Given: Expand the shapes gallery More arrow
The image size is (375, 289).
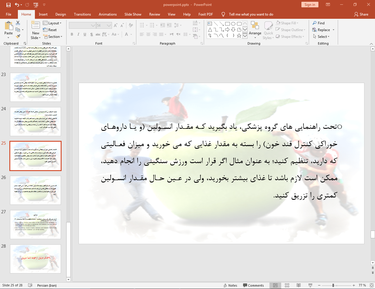Looking at the screenshot, I should tap(245, 36).
